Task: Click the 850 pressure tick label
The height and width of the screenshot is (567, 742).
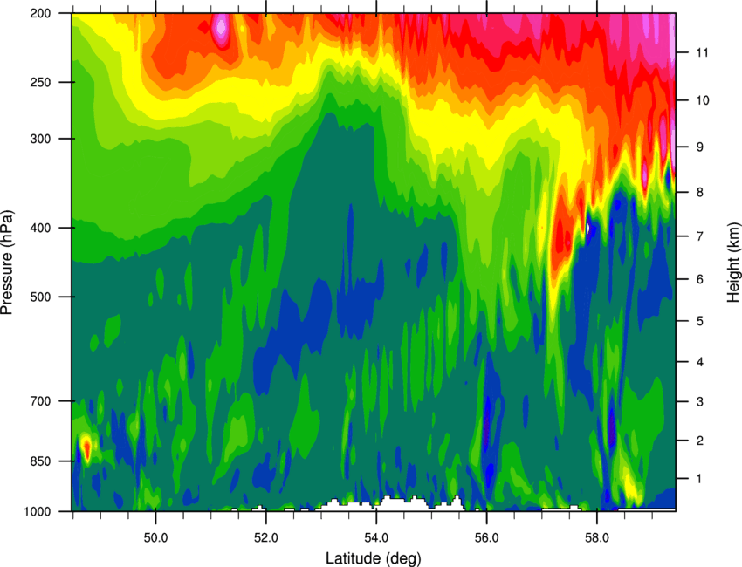Action: 40,461
